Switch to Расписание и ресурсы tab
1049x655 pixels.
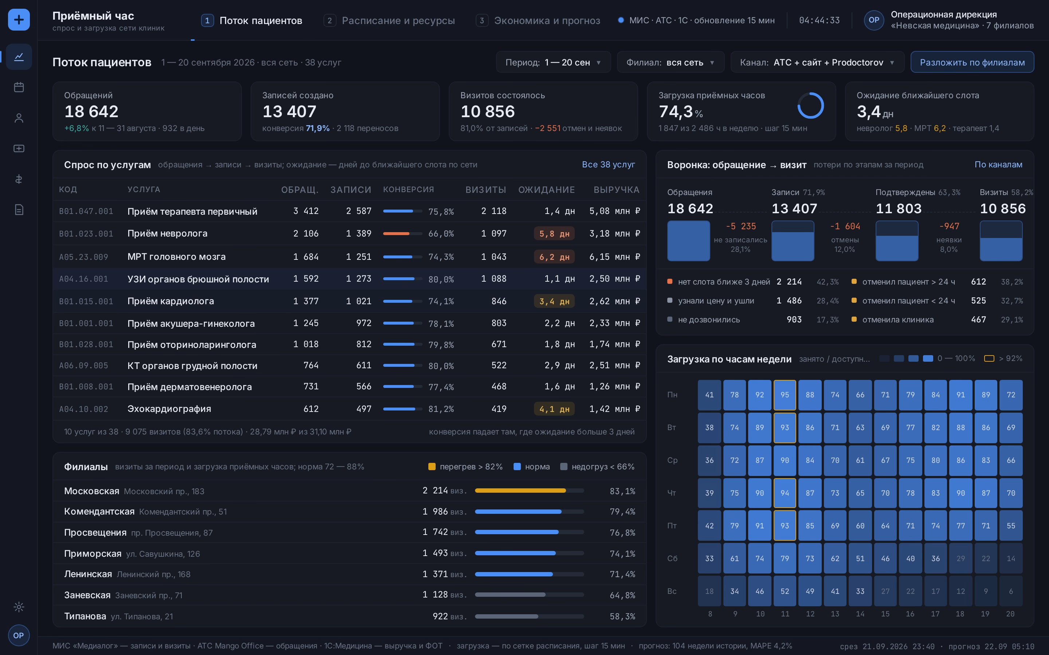click(x=389, y=20)
